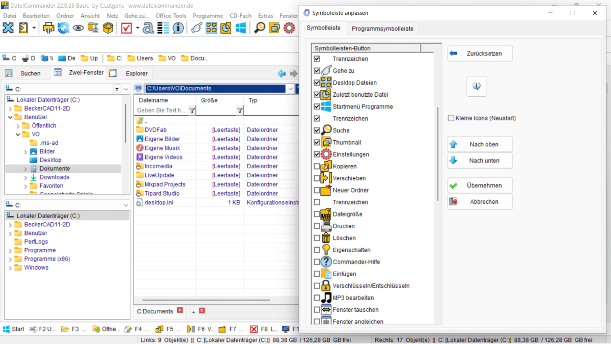The width and height of the screenshot is (611, 344).
Task: Switch to the Programmsymbolleiste tab
Action: click(382, 29)
